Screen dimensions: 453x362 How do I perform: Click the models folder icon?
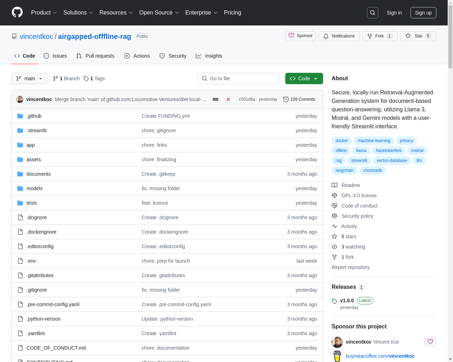[x=20, y=188]
